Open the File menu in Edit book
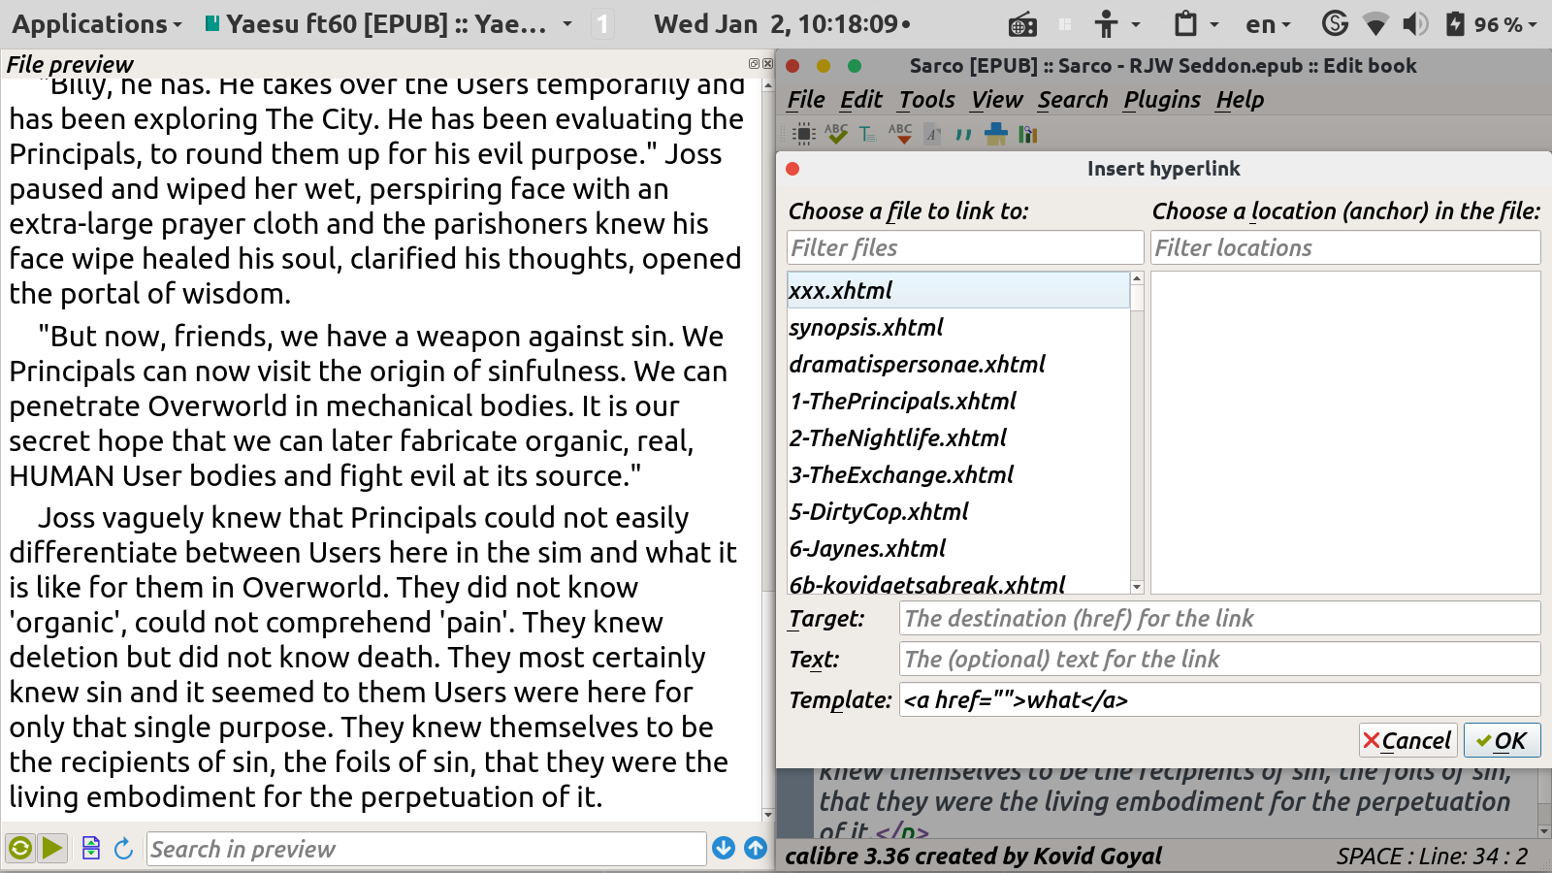The height and width of the screenshot is (873, 1552). pyautogui.click(x=806, y=100)
